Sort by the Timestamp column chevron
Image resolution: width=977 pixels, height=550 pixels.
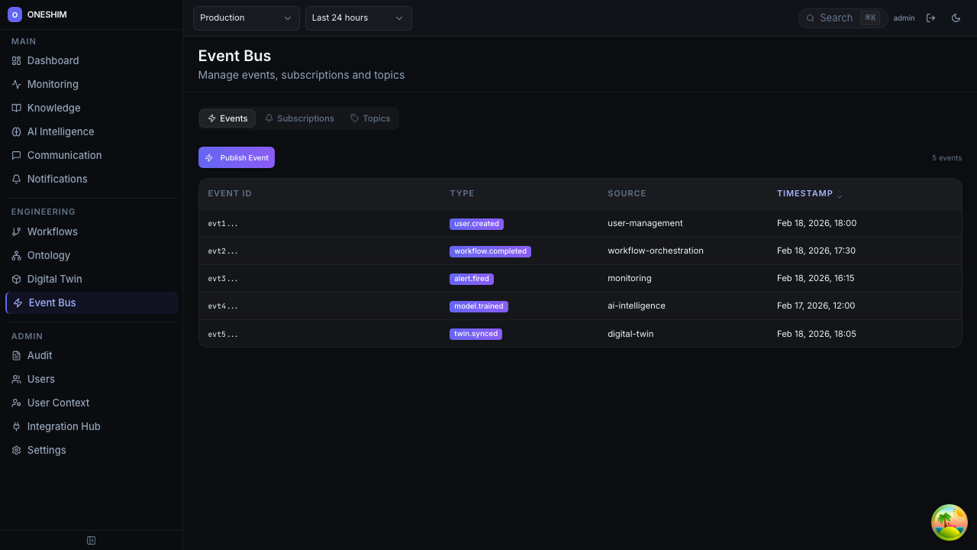click(x=840, y=195)
